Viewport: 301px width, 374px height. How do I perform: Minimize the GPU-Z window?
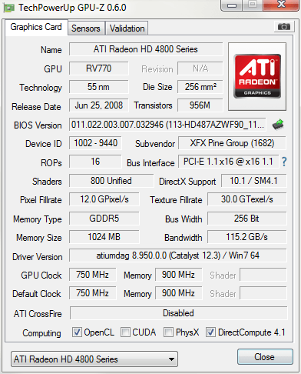pos(232,5)
